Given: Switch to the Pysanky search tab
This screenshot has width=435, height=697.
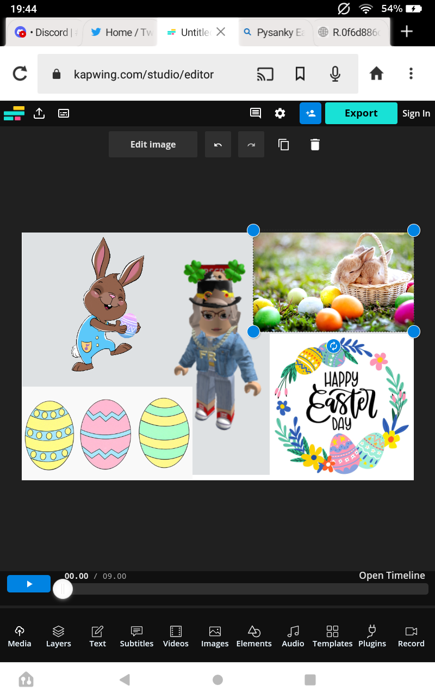Looking at the screenshot, I should [275, 32].
